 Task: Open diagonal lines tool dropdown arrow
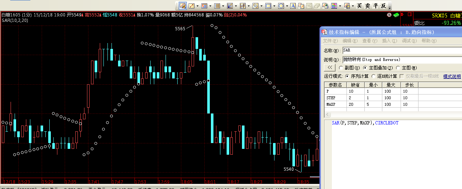261,6
